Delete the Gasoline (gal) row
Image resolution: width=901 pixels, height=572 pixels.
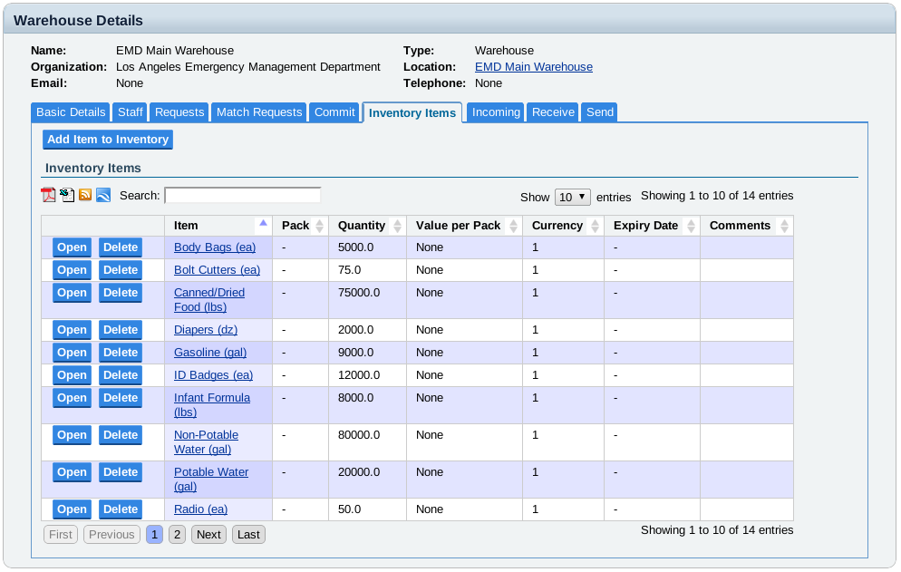pyautogui.click(x=120, y=353)
